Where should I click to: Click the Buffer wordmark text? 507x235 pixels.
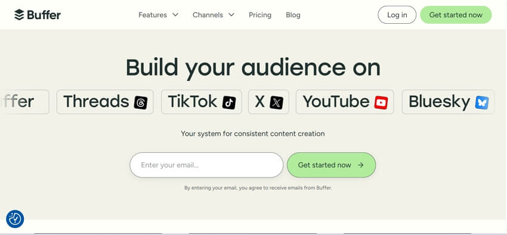44,15
